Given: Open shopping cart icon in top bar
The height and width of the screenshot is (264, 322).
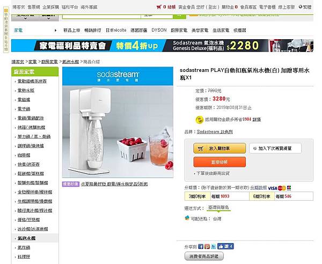Looking at the screenshot, I should [x=159, y=7].
